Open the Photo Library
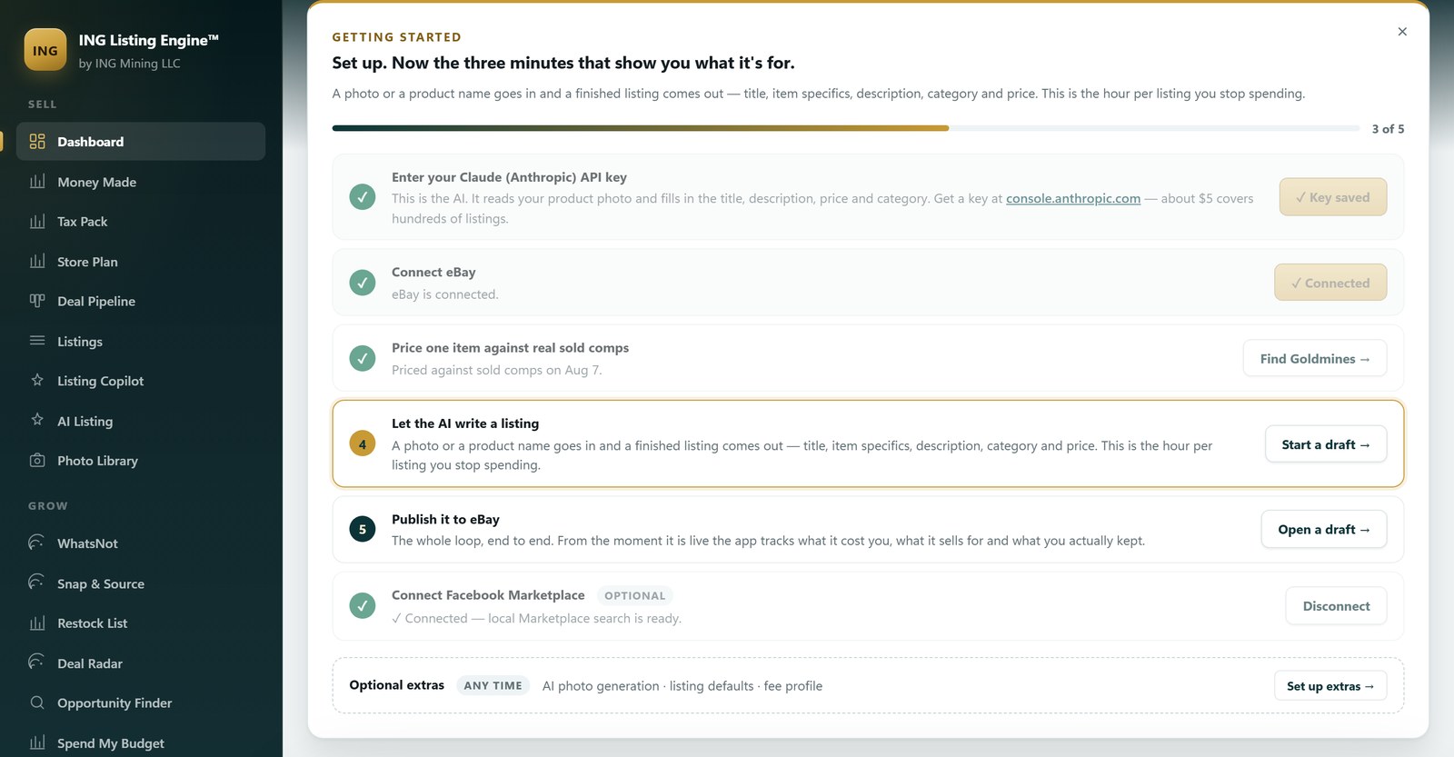 (x=141, y=461)
